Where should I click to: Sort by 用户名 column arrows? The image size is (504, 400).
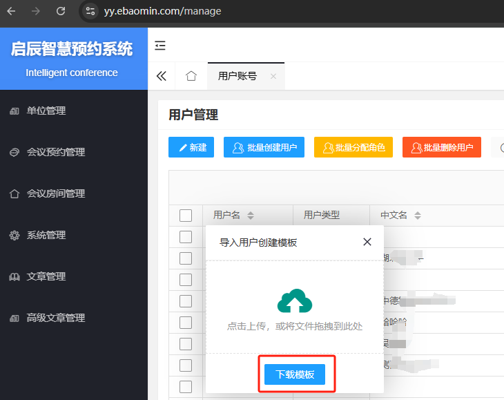click(x=251, y=216)
